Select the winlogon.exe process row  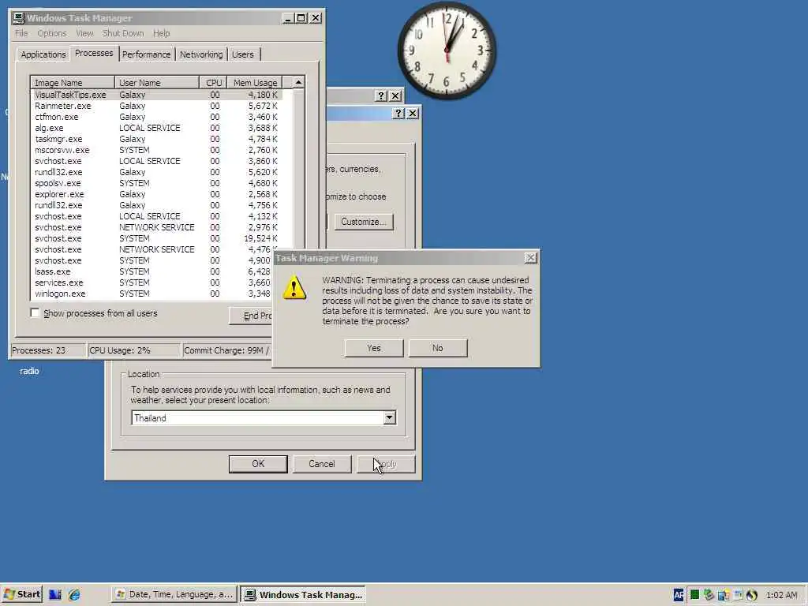[x=152, y=294]
